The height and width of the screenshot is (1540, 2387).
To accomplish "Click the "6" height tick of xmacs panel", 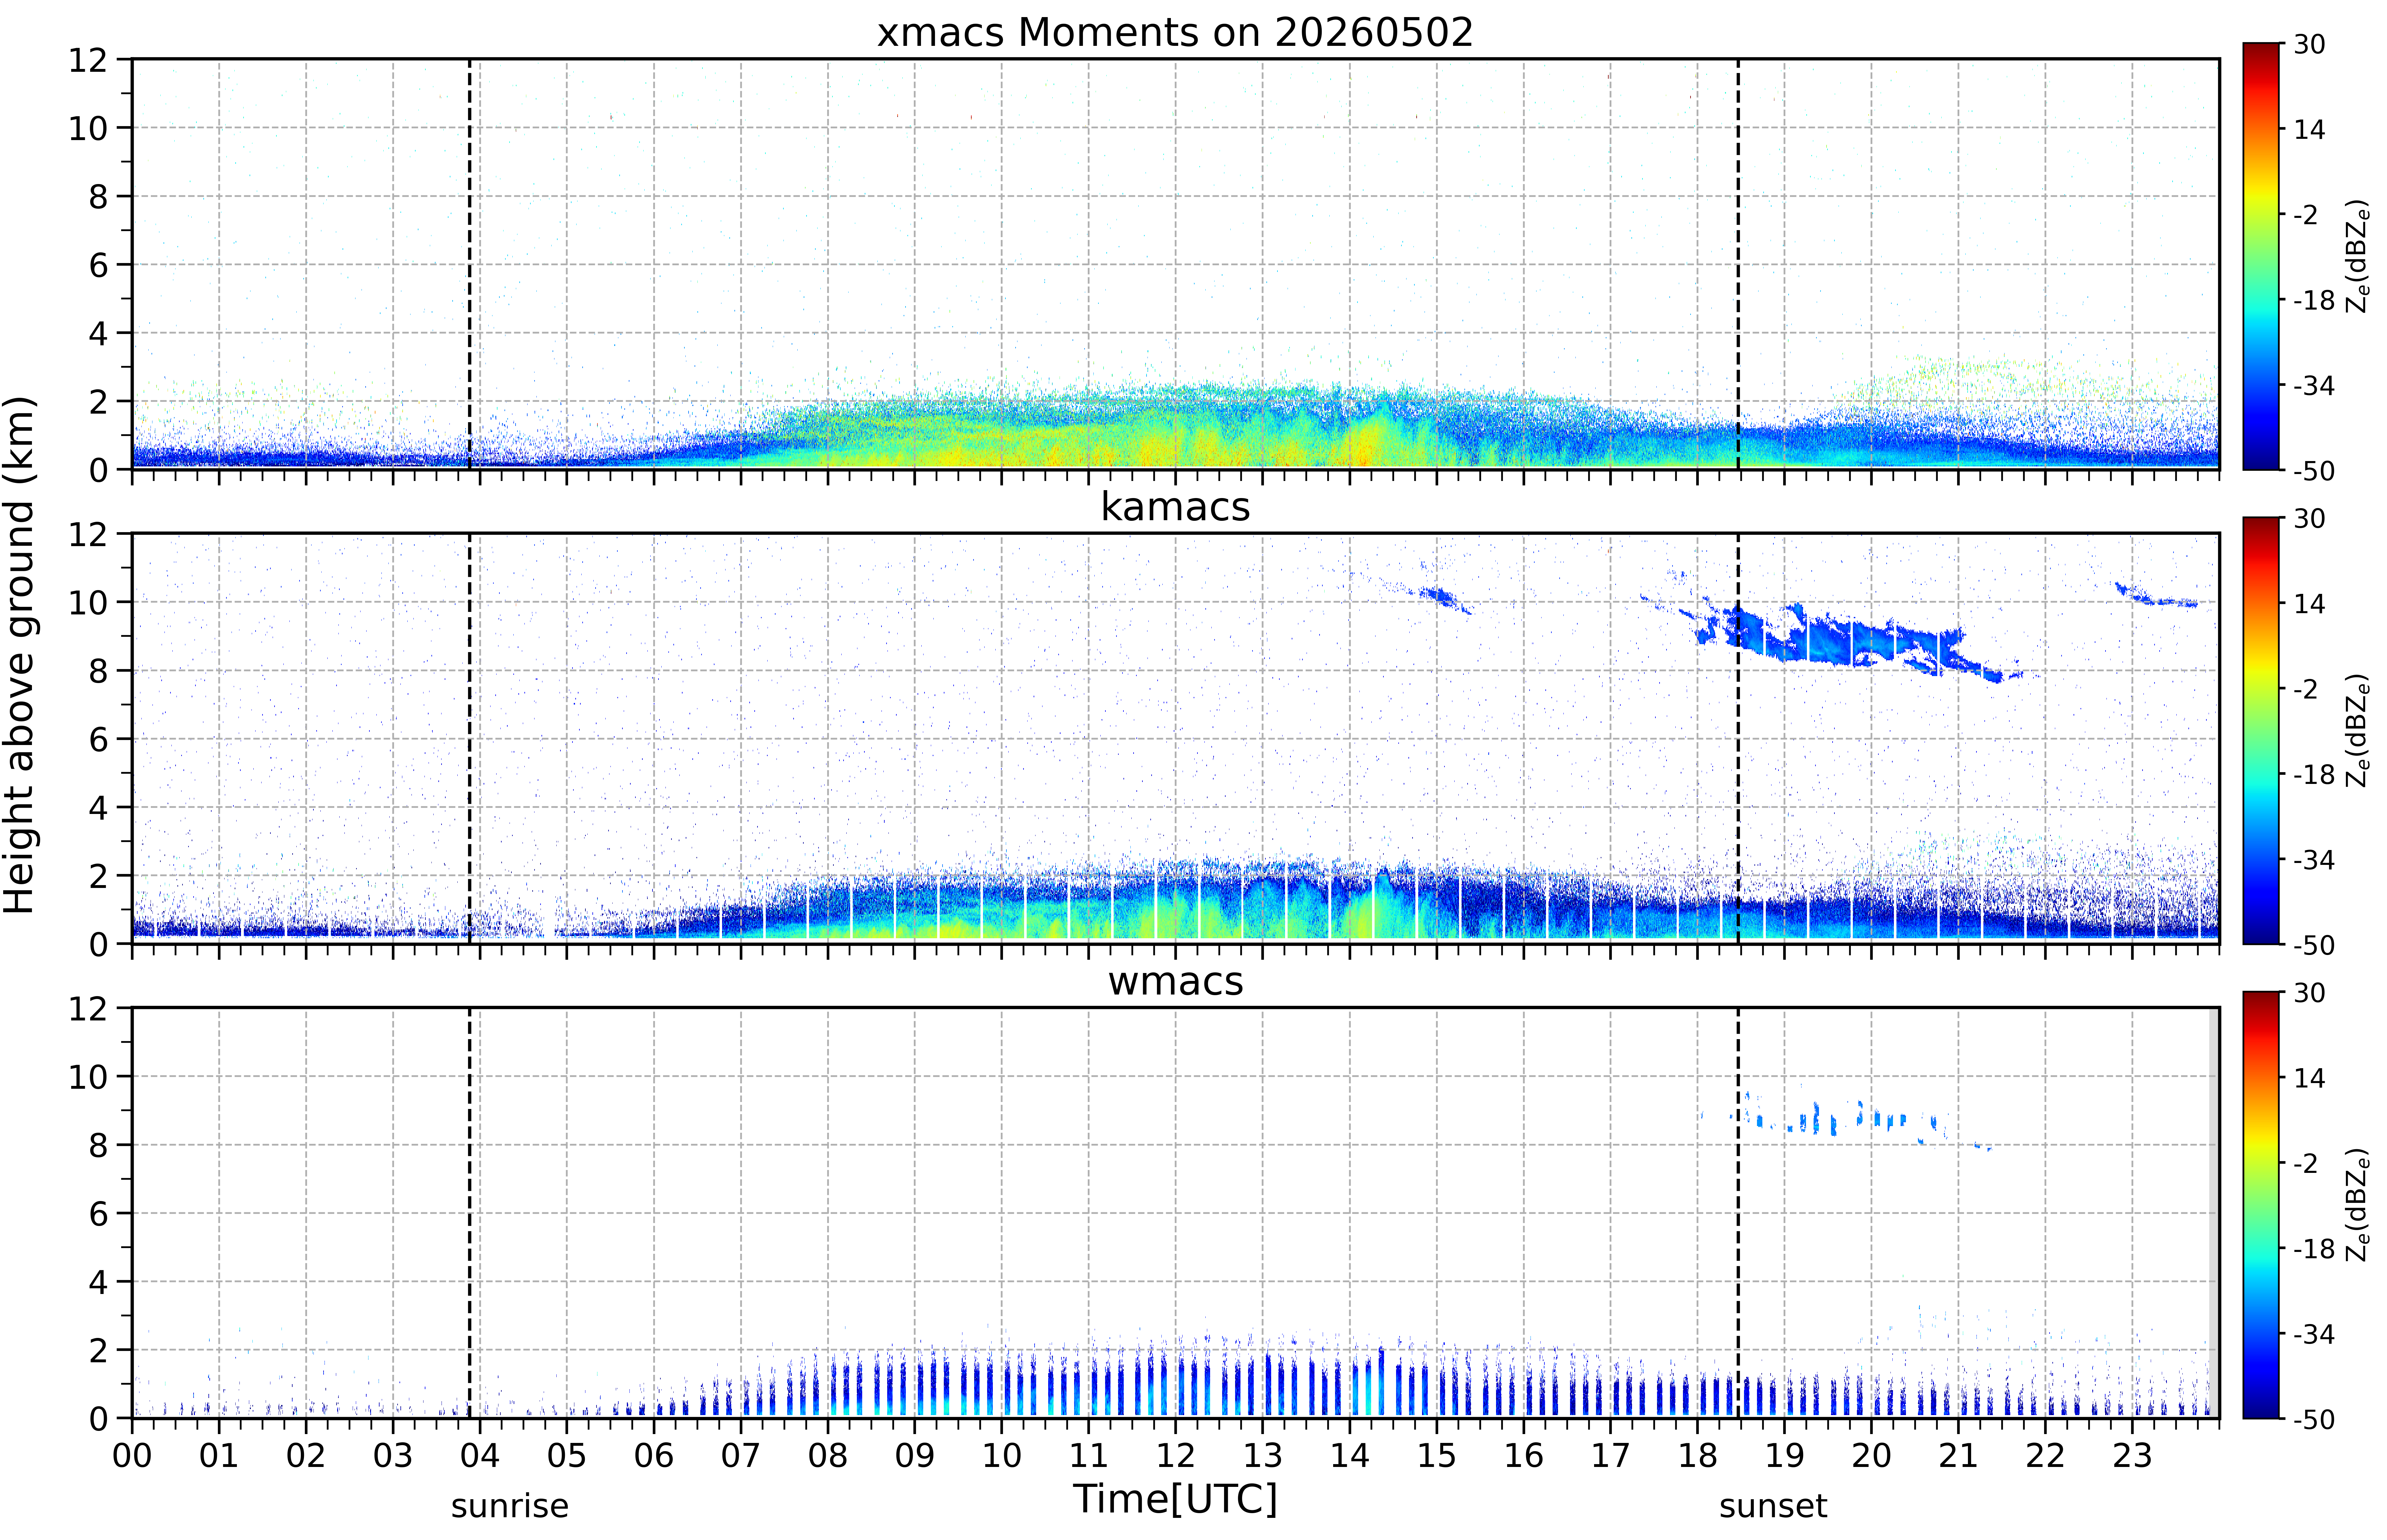I will point(98,265).
